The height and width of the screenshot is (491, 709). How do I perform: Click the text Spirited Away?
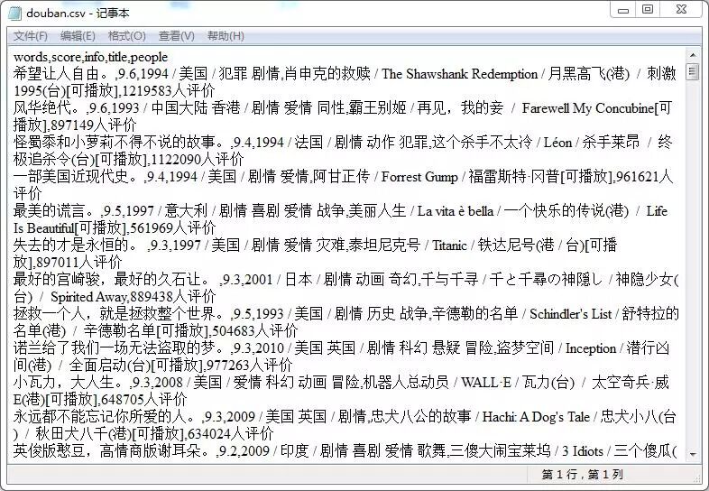coord(88,297)
